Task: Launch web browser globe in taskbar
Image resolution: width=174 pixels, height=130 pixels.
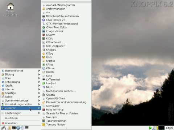Action: coord(18,128)
